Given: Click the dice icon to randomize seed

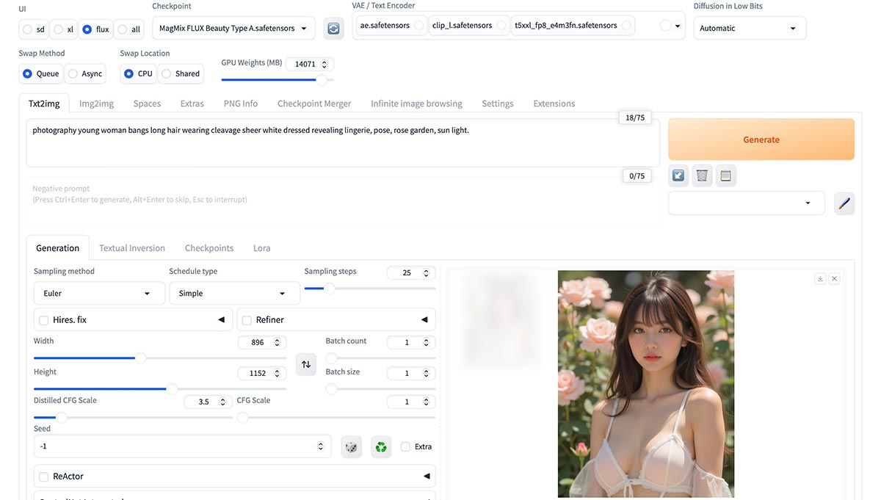Looking at the screenshot, I should click(x=351, y=446).
